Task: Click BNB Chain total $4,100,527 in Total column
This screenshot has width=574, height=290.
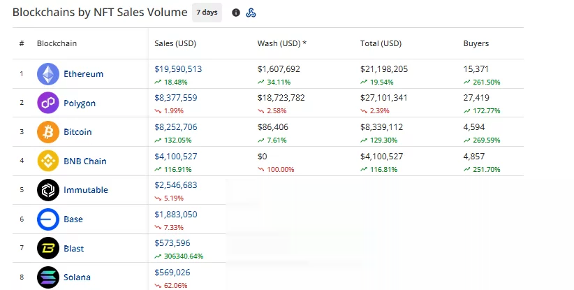Action: 381,157
